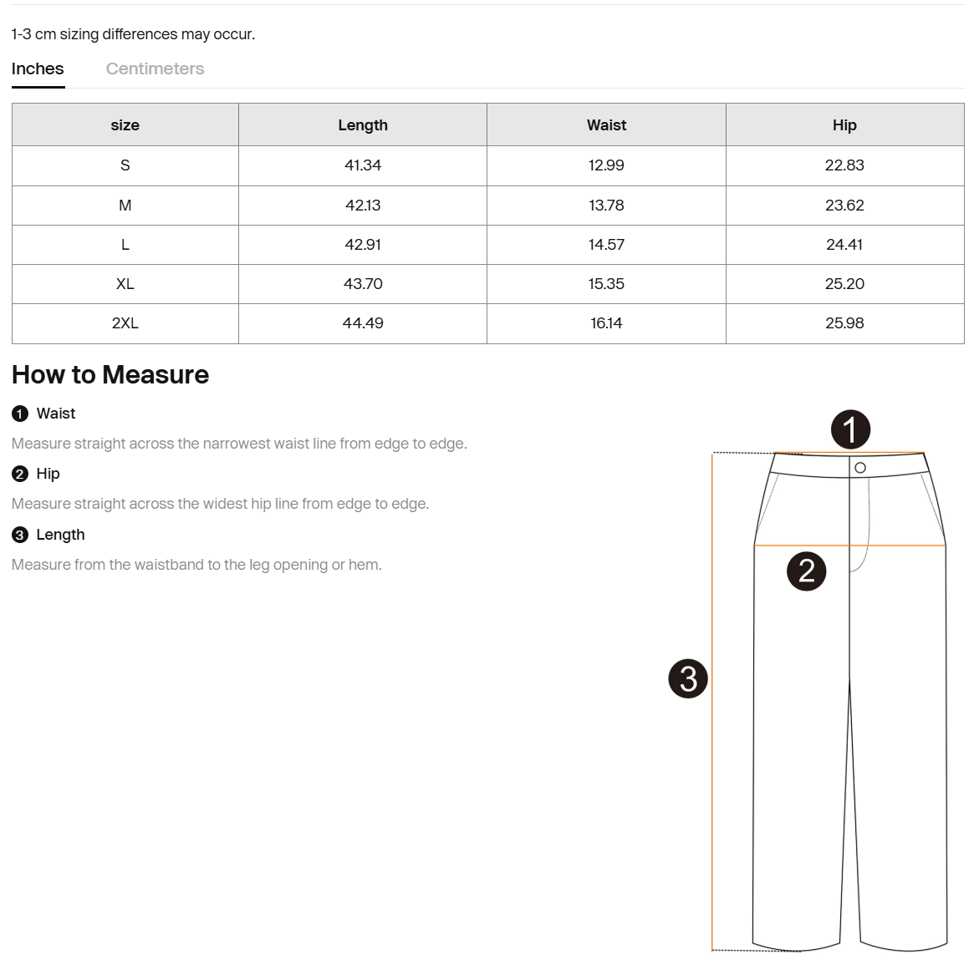Viewport: 979px width, 975px height.
Task: Click the orange hip measurement line
Action: coord(849,546)
